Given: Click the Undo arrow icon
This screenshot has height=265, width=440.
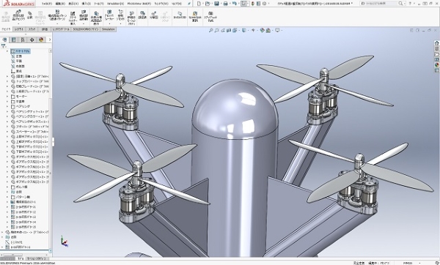Looking at the screenshot, I should tap(235, 4).
